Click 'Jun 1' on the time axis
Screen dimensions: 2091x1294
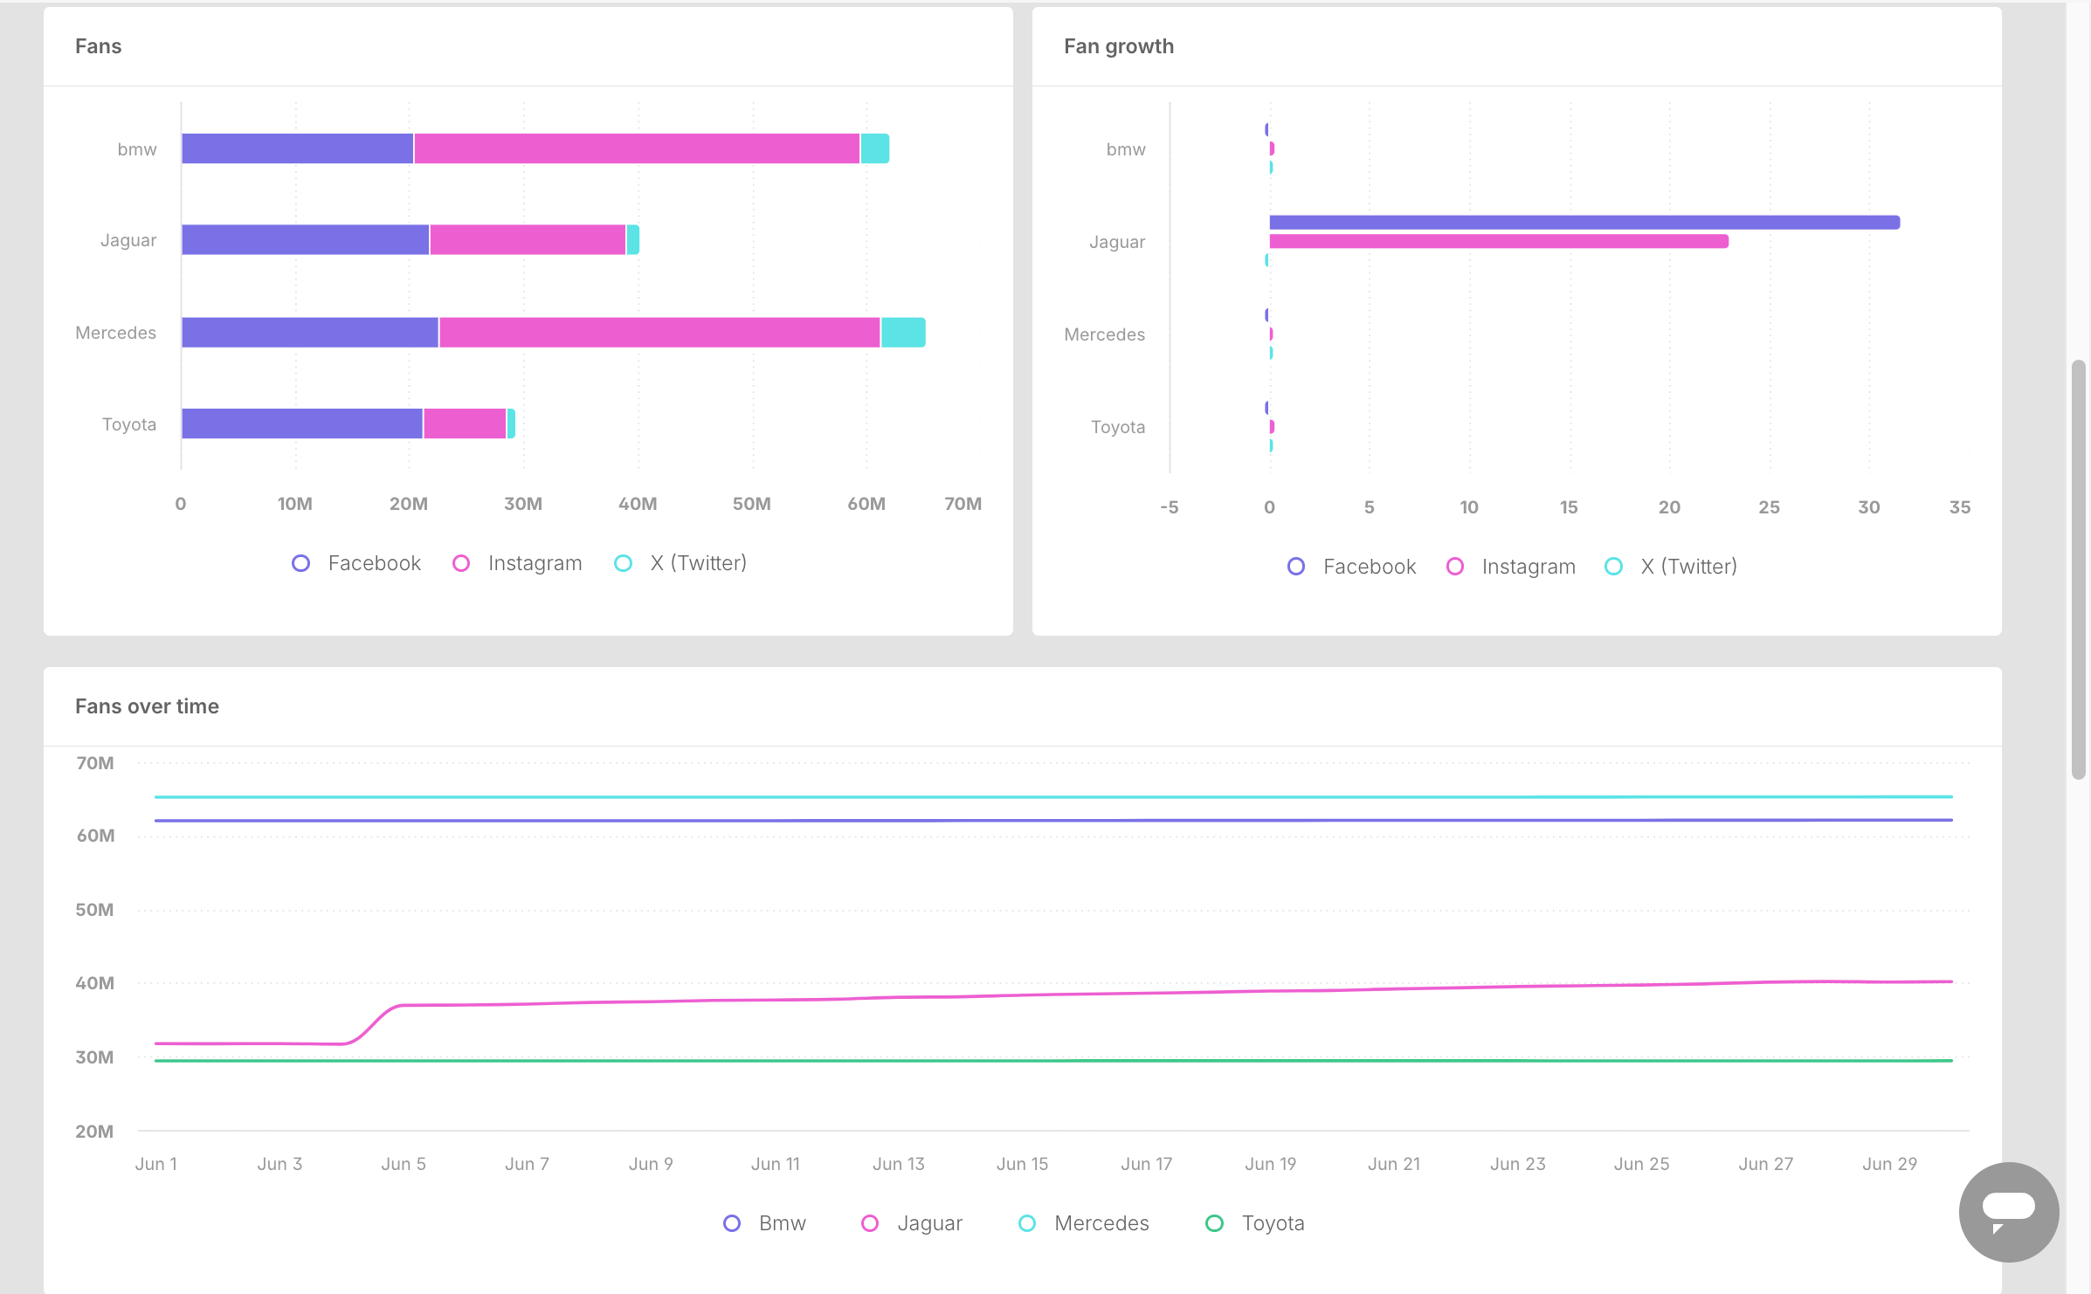(156, 1164)
